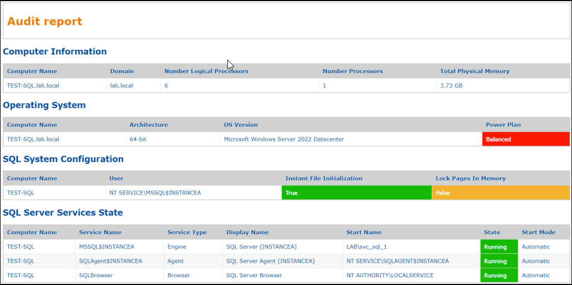
Task: Click Running state for SQLBrowser row
Action: pyautogui.click(x=499, y=275)
